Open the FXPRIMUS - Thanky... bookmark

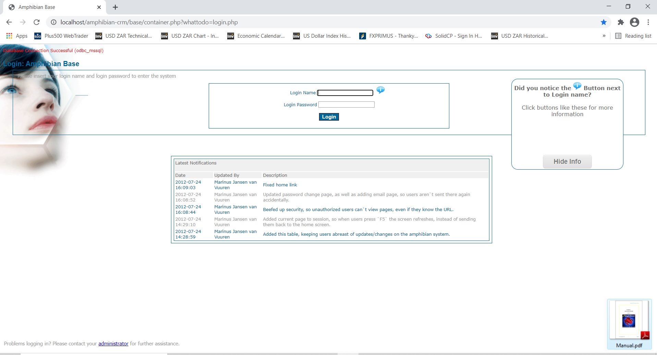coord(389,36)
